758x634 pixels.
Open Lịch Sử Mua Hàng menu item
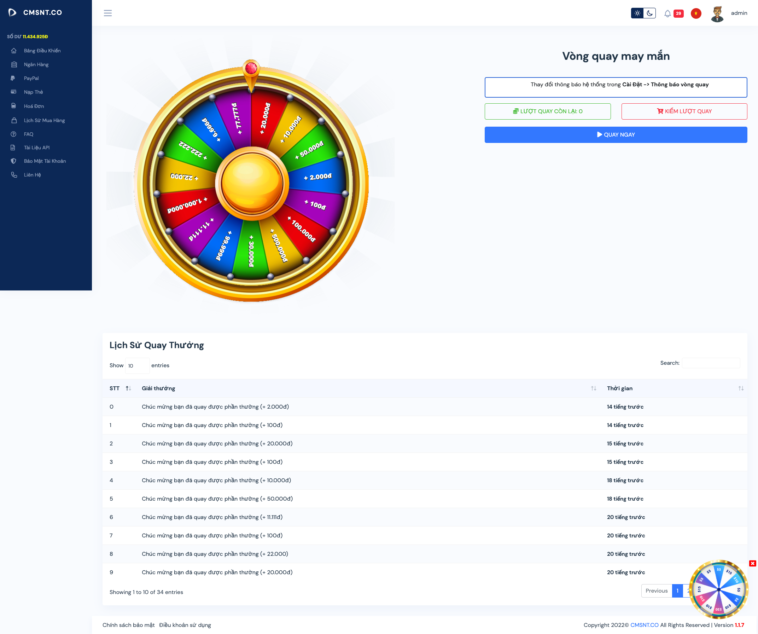(x=44, y=120)
